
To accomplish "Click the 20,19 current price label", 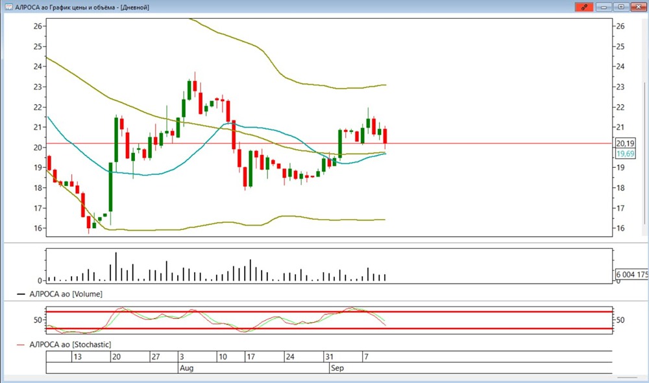I will pyautogui.click(x=625, y=143).
